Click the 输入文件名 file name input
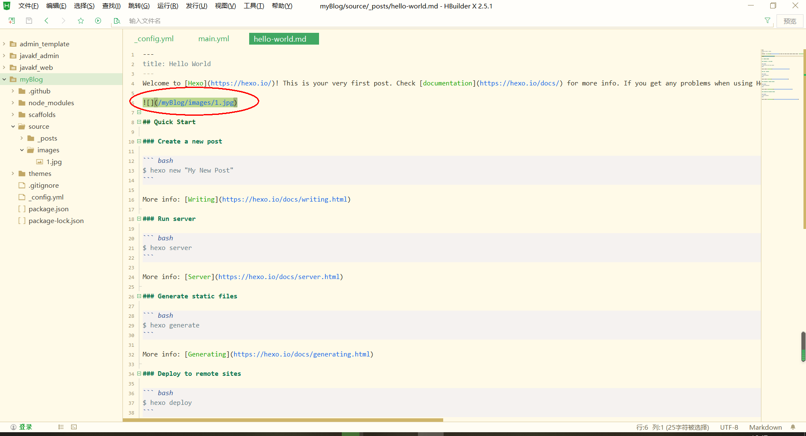 tap(442, 21)
